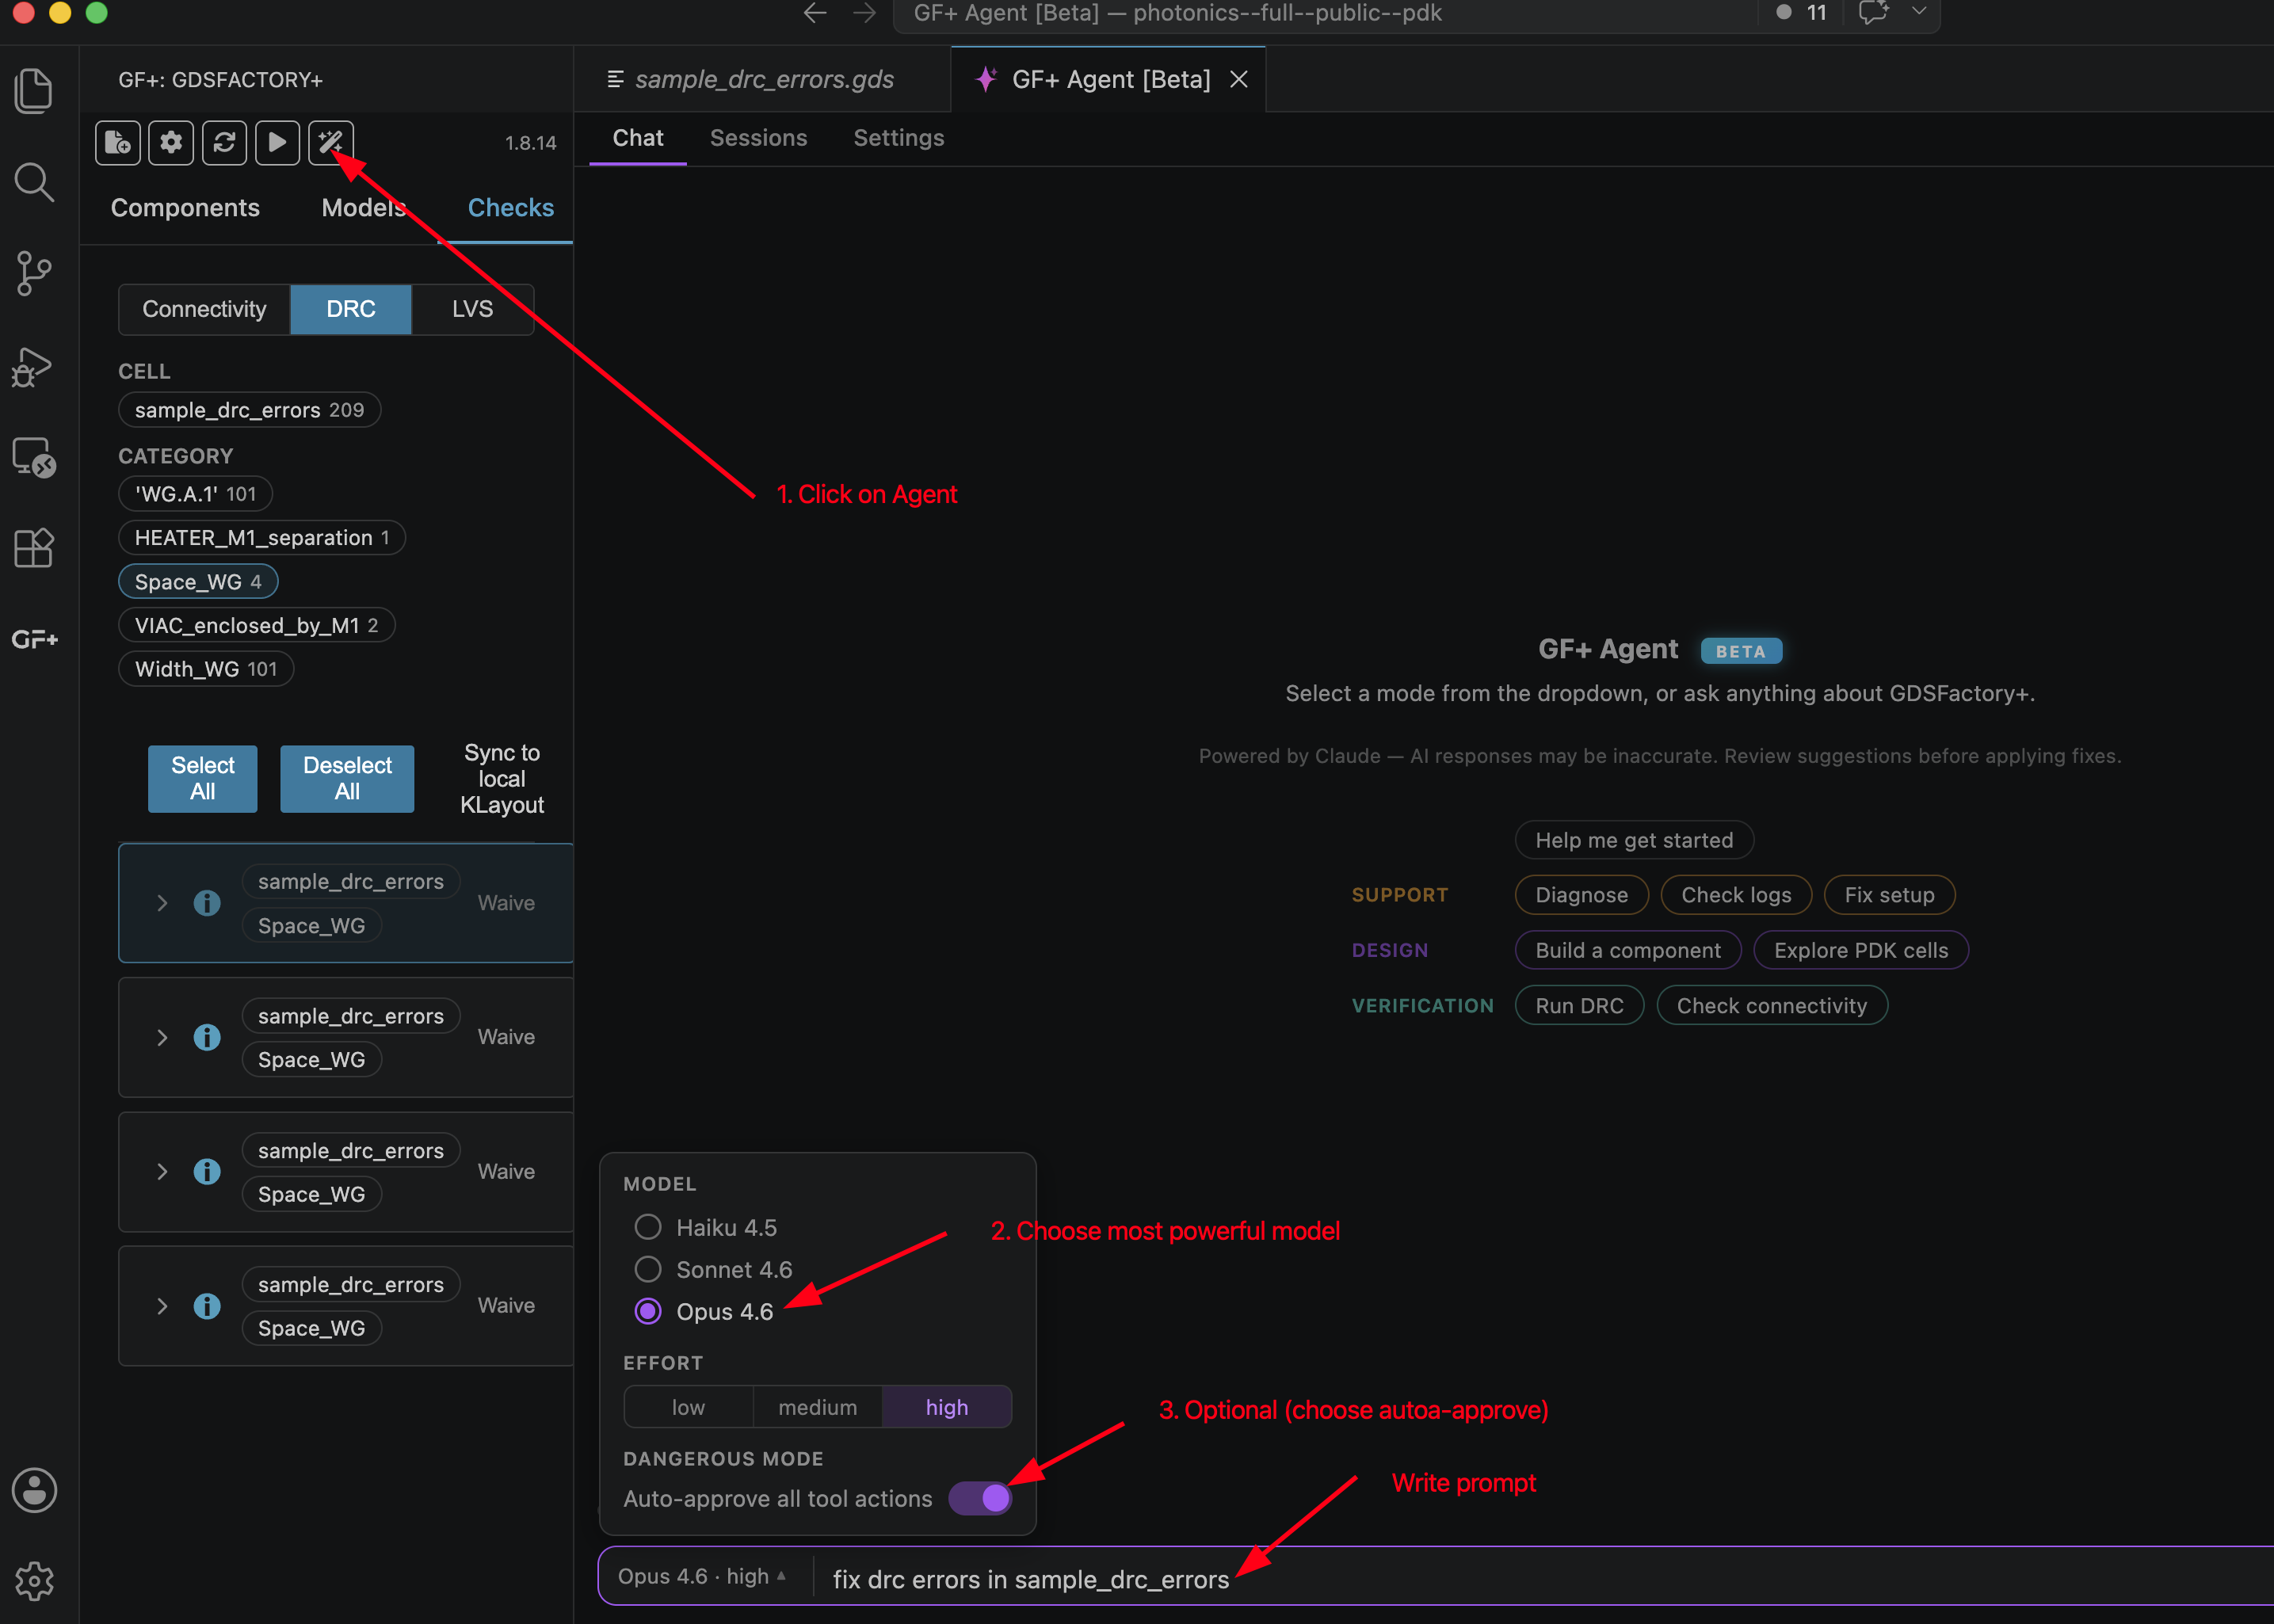Click the chat sparkle icon in title bar

pos(1873,13)
